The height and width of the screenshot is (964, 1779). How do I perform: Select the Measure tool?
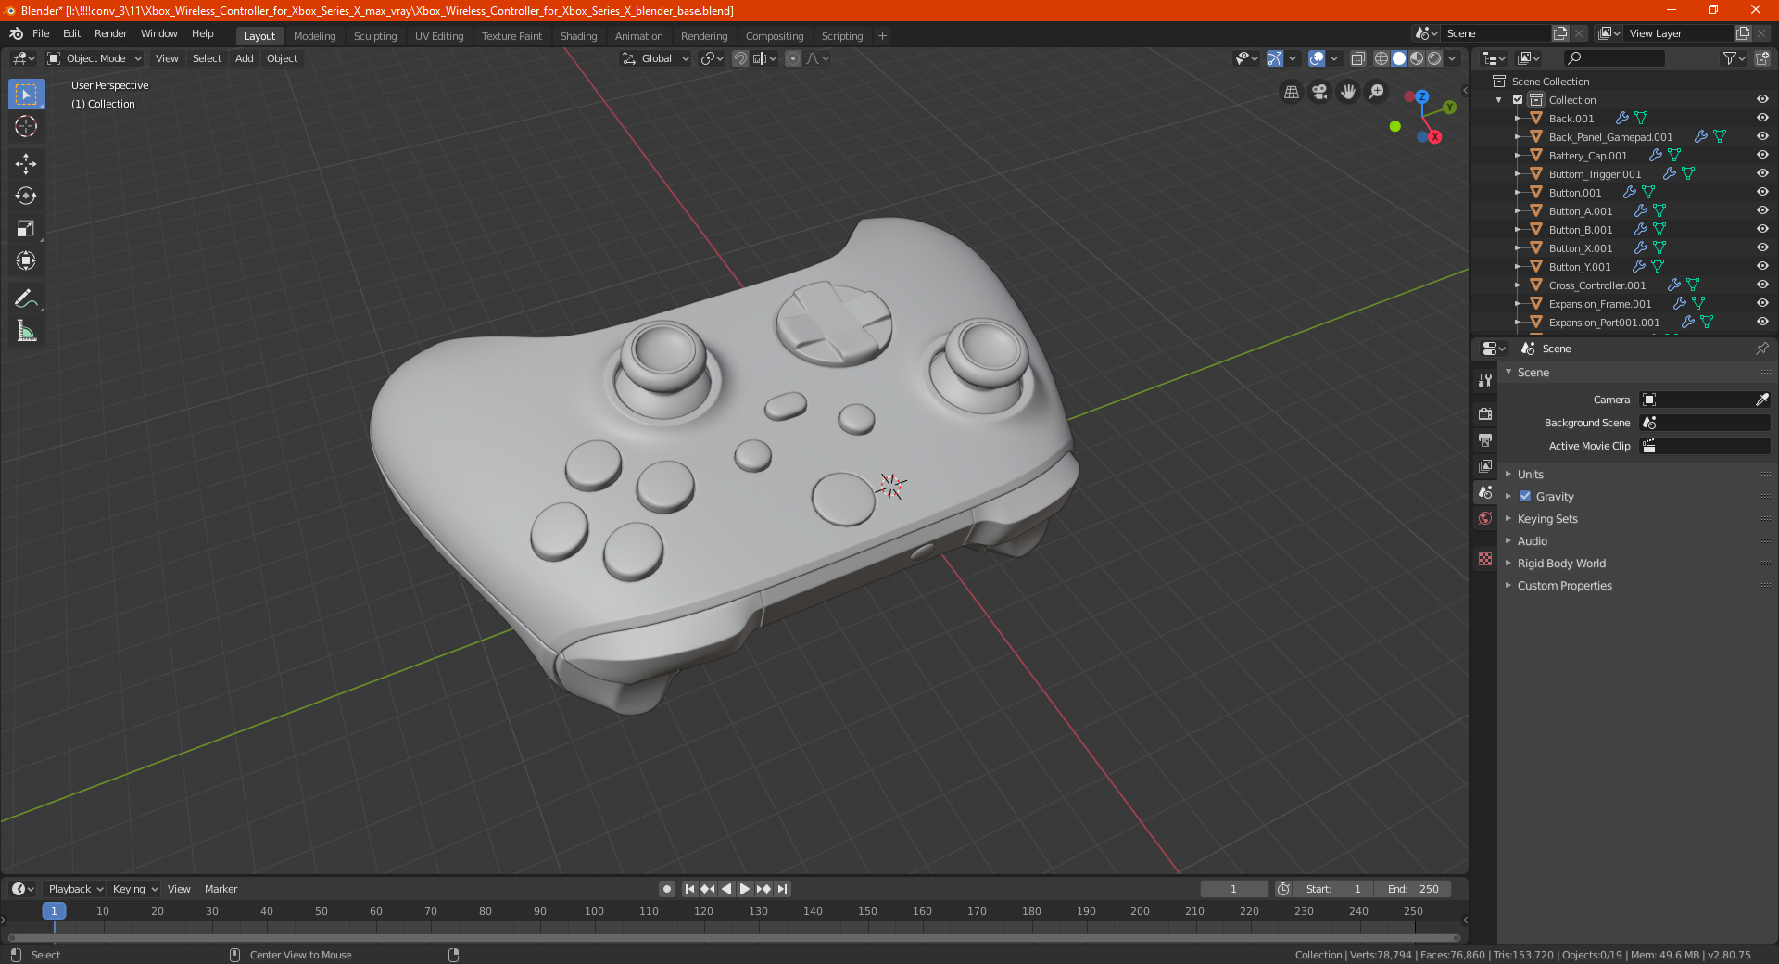(26, 331)
